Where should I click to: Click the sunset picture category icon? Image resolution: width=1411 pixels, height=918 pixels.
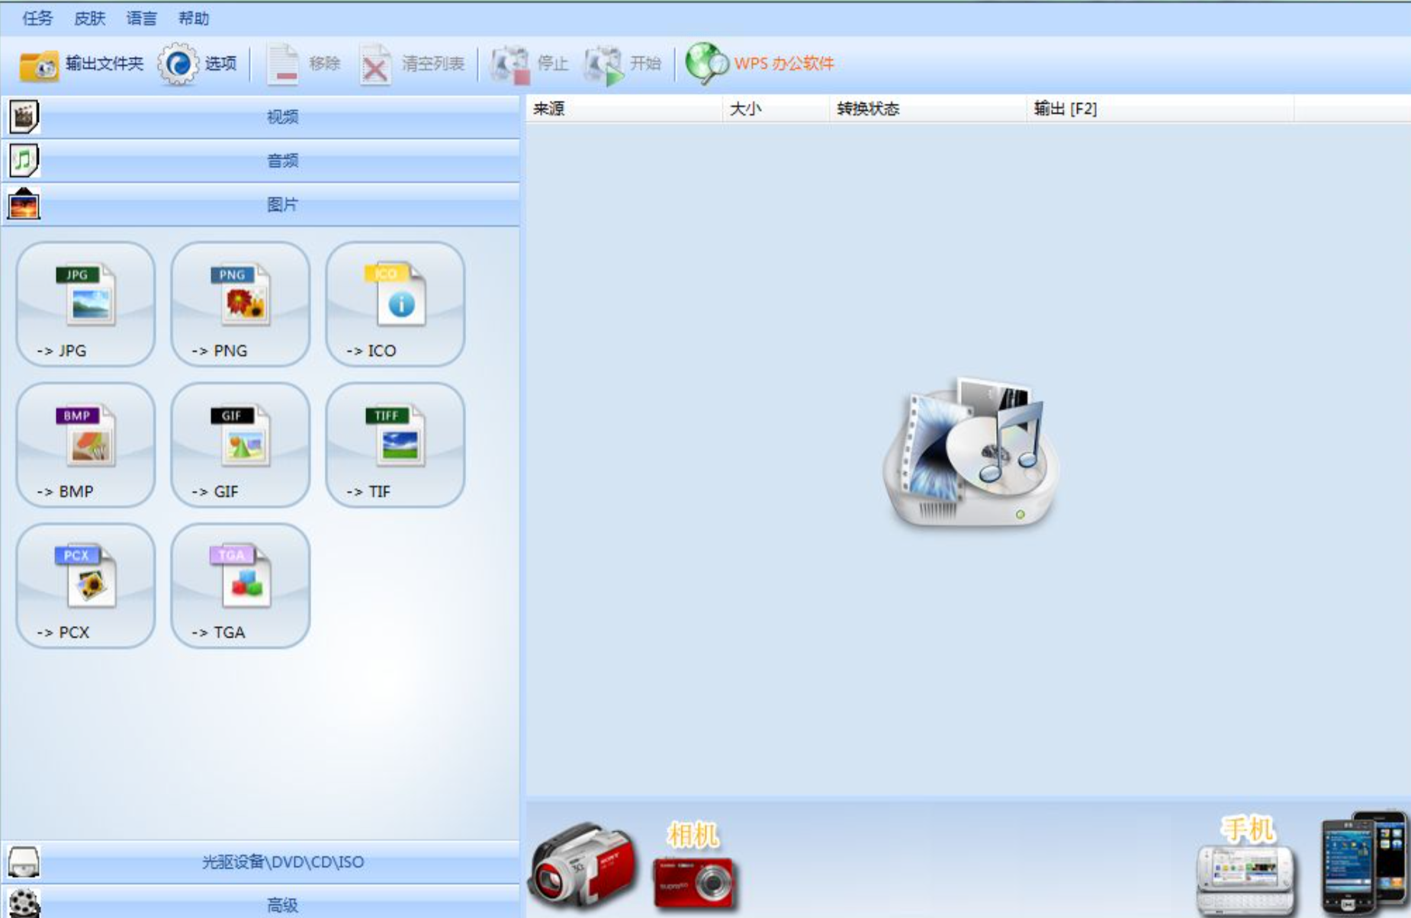point(24,204)
